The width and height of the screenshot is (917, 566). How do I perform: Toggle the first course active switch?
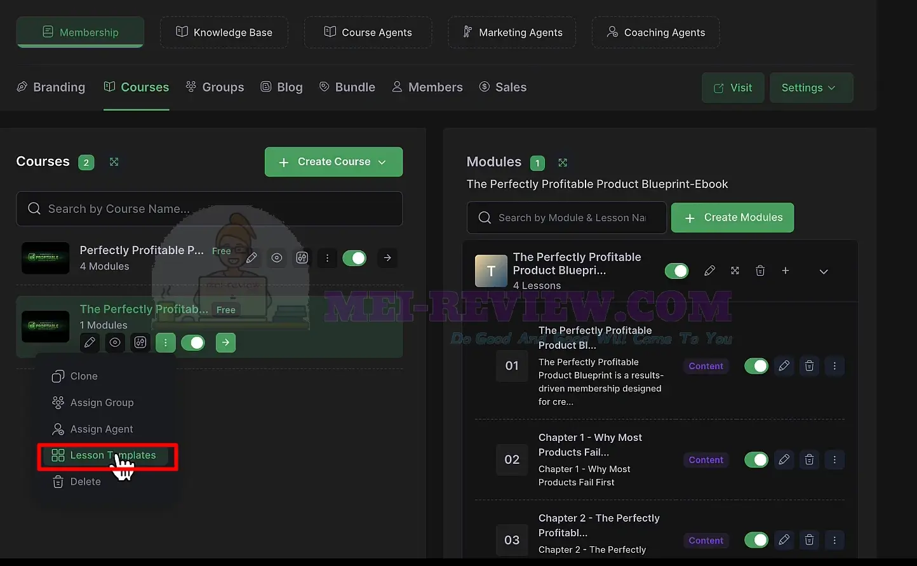pyautogui.click(x=354, y=258)
